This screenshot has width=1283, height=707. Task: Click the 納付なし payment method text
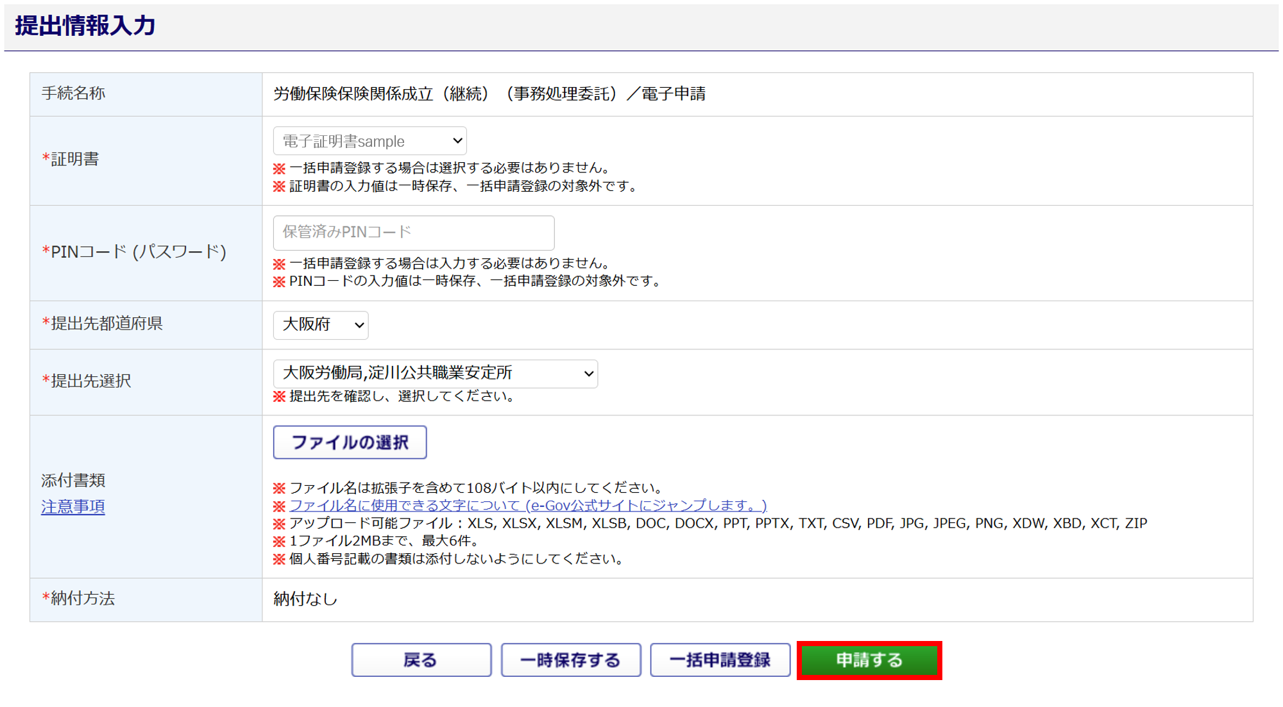point(305,599)
